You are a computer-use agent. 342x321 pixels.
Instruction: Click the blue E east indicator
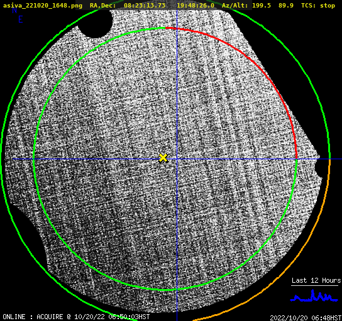click(20, 19)
